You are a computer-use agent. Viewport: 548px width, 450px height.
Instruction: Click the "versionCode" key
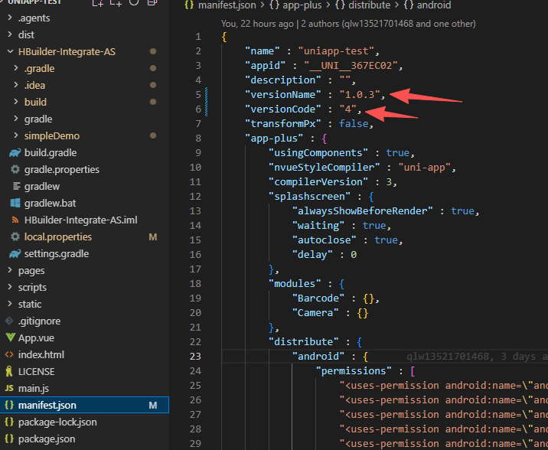[x=282, y=109]
